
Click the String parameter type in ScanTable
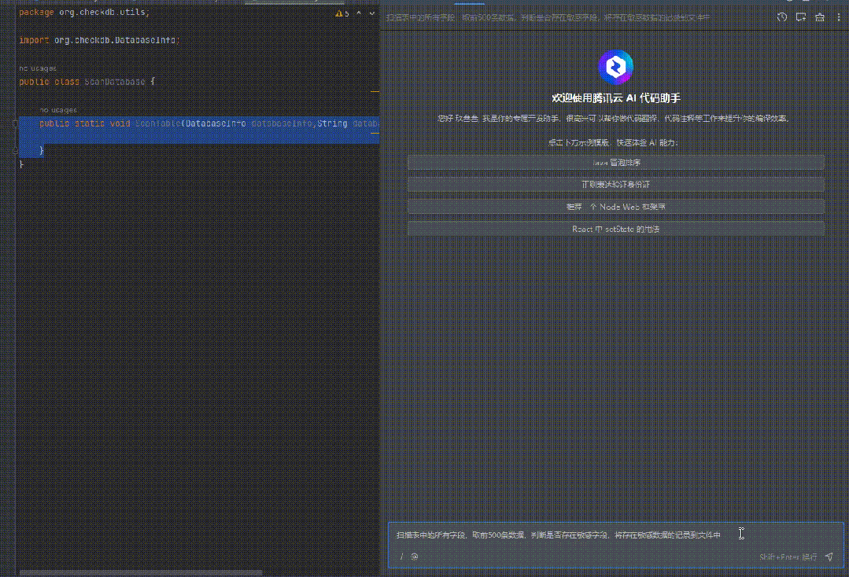pyautogui.click(x=332, y=123)
